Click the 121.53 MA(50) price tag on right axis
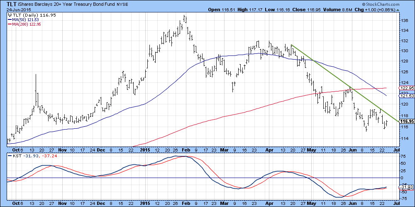The width and height of the screenshot is (415, 207). coord(406,96)
